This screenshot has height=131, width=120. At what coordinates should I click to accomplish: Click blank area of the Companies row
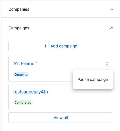click(67, 9)
